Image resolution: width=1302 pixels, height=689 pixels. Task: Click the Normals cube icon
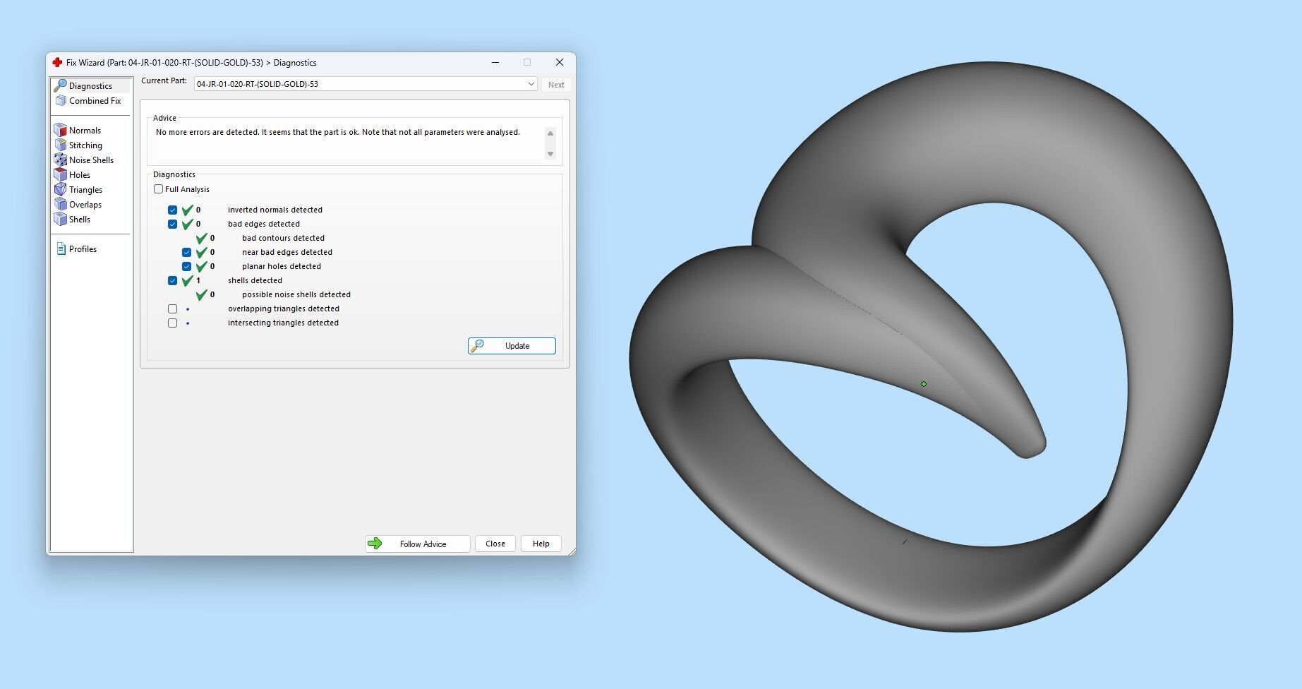[61, 131]
